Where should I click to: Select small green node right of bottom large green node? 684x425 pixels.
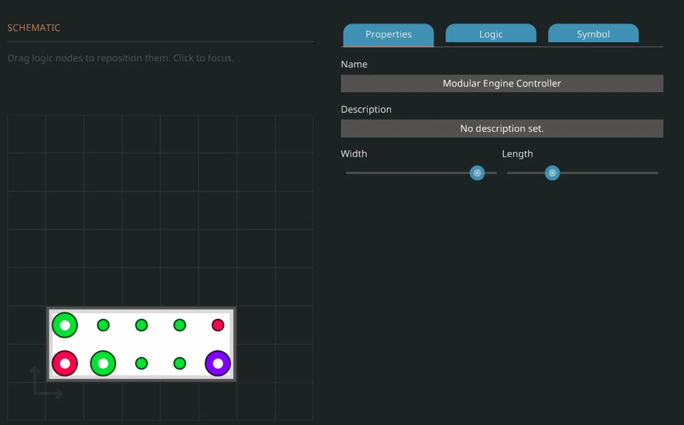[x=142, y=364]
